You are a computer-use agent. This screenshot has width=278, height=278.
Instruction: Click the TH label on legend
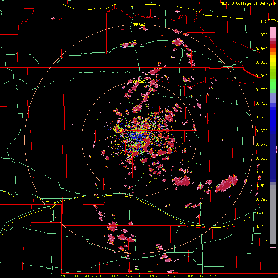click(265, 241)
